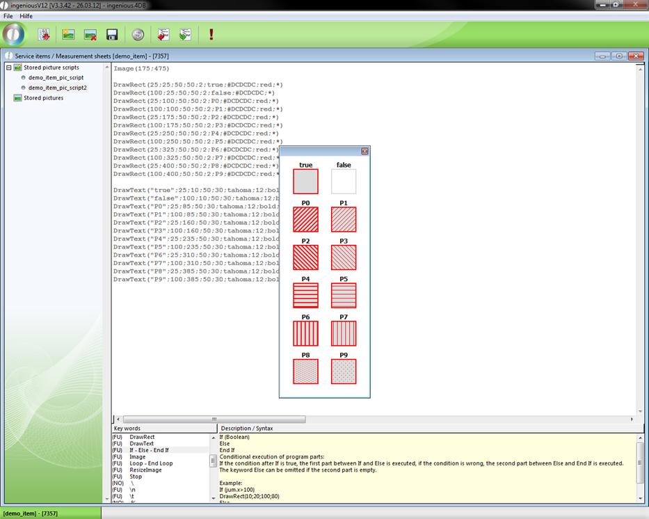Select the DrawRect keyword in the list
The width and height of the screenshot is (649, 519).
point(142,437)
